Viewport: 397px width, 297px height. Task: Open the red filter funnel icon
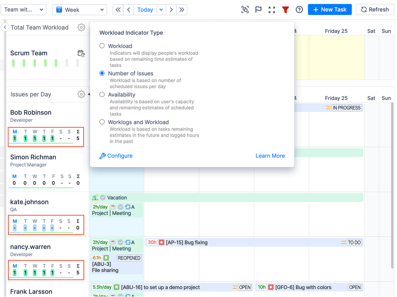pyautogui.click(x=285, y=10)
